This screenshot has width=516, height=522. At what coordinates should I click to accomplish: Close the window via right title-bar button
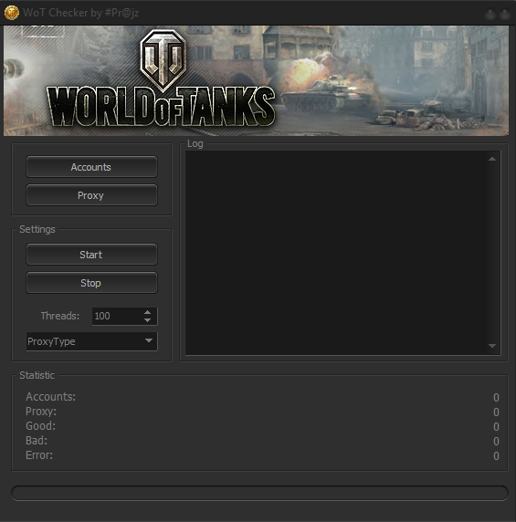click(x=505, y=14)
